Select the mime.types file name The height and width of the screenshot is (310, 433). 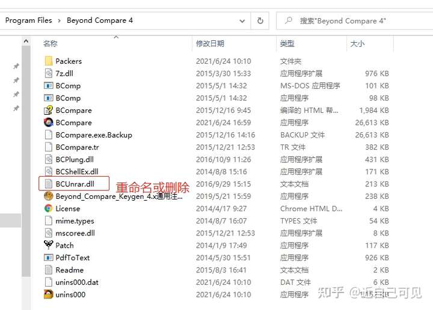pyautogui.click(x=75, y=221)
